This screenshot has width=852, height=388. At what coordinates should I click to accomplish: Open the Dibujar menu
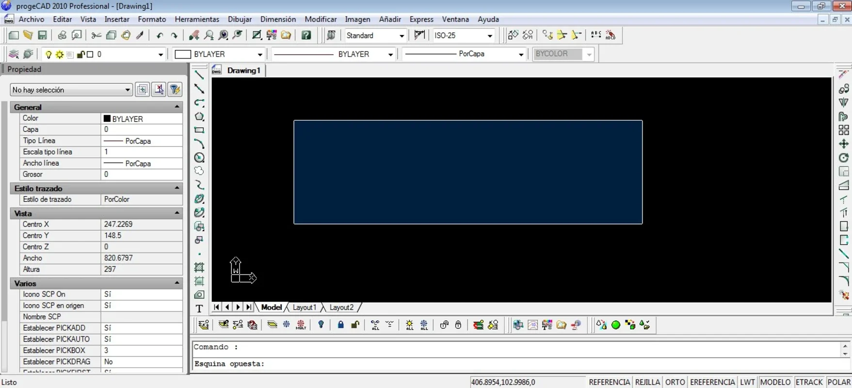240,19
